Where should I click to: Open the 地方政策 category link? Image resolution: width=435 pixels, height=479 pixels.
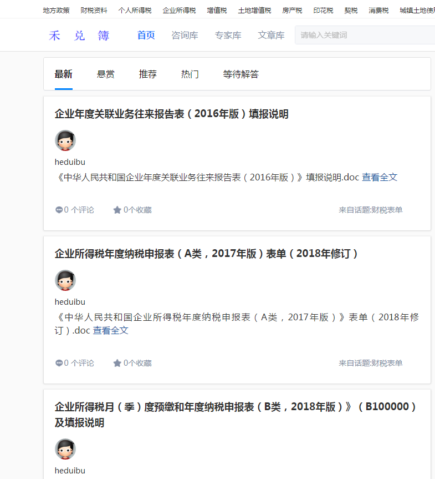(x=56, y=11)
